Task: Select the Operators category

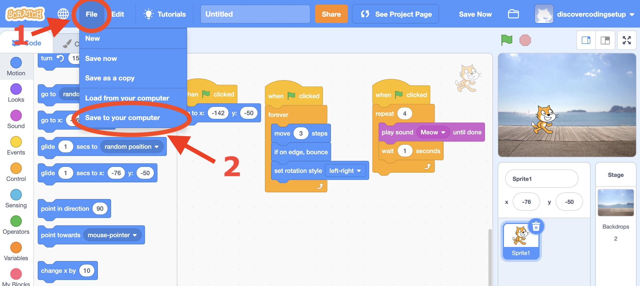Action: coord(16,225)
